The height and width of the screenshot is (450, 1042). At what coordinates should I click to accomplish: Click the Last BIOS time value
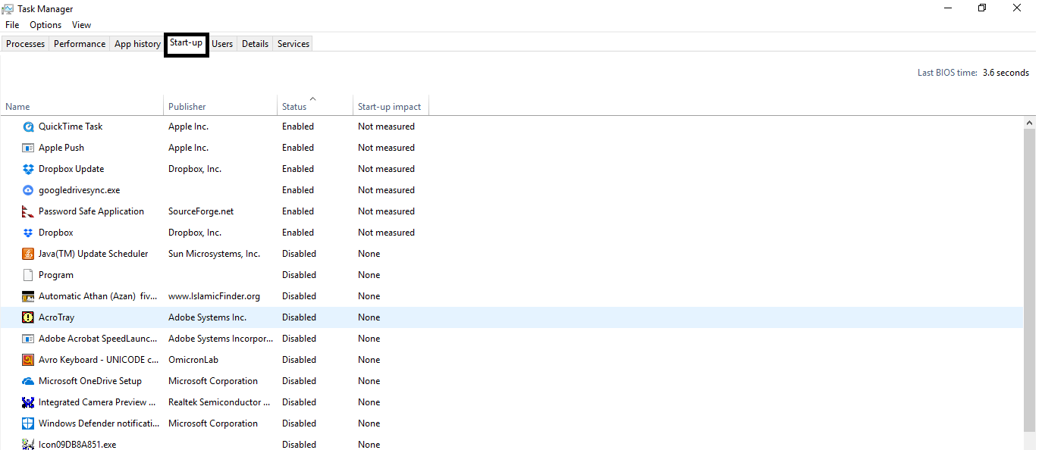point(1006,73)
